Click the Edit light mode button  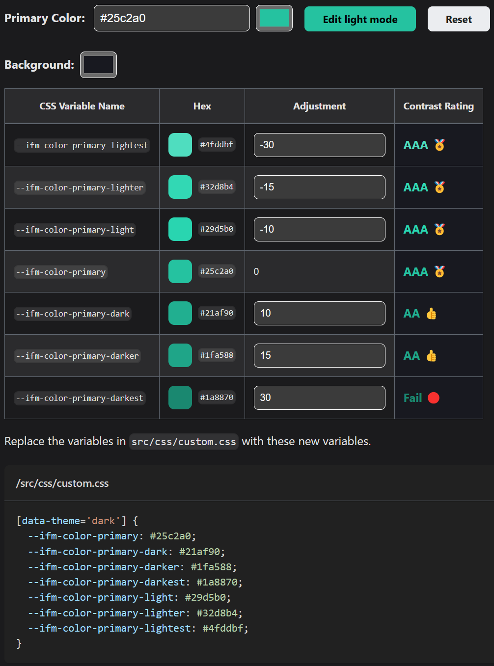pos(360,19)
